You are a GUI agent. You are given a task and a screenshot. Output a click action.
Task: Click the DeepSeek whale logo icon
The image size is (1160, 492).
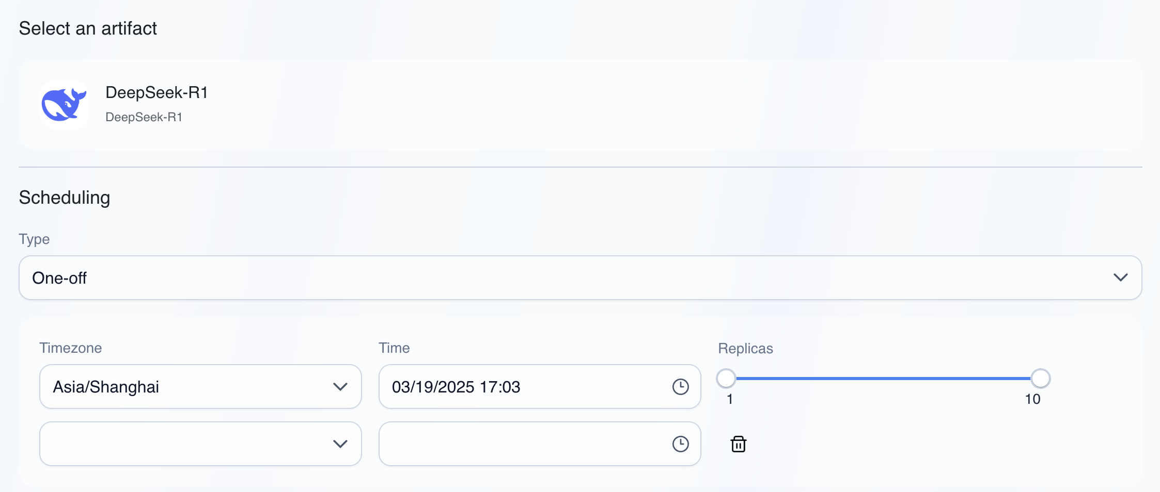(64, 104)
